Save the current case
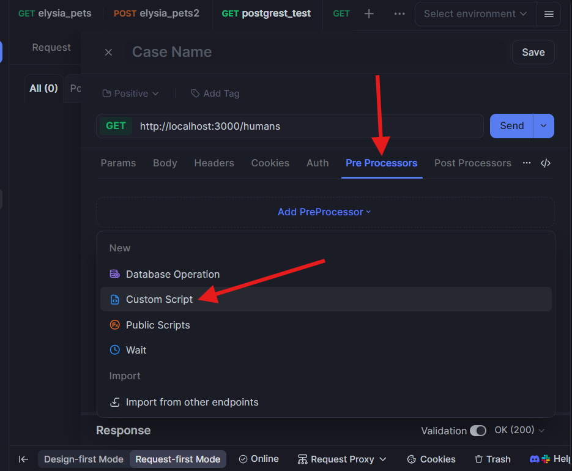The height and width of the screenshot is (471, 572). (x=533, y=52)
